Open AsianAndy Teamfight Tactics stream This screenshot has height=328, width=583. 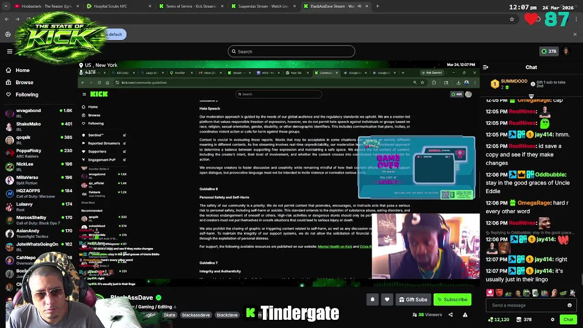[x=39, y=233]
